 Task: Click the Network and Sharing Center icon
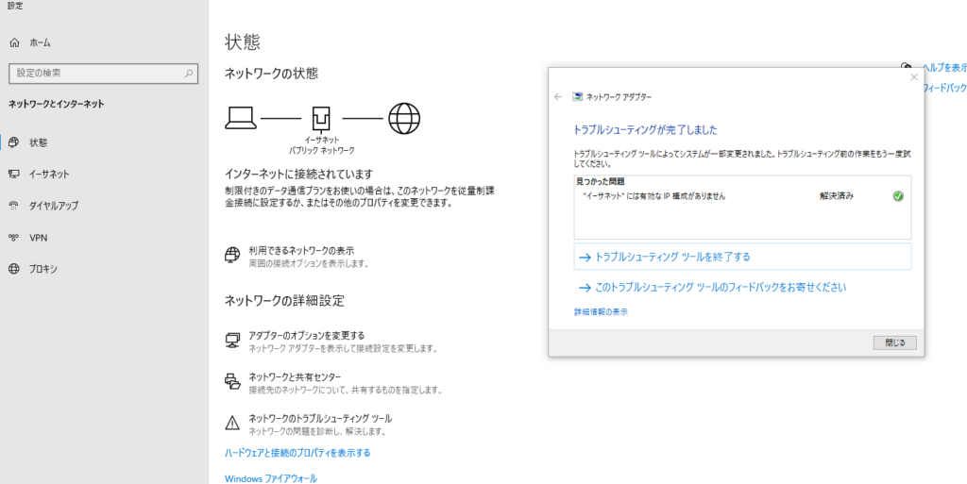tap(232, 380)
